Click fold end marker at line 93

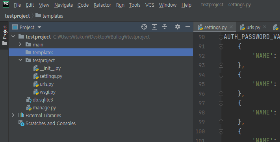coord(221,65)
